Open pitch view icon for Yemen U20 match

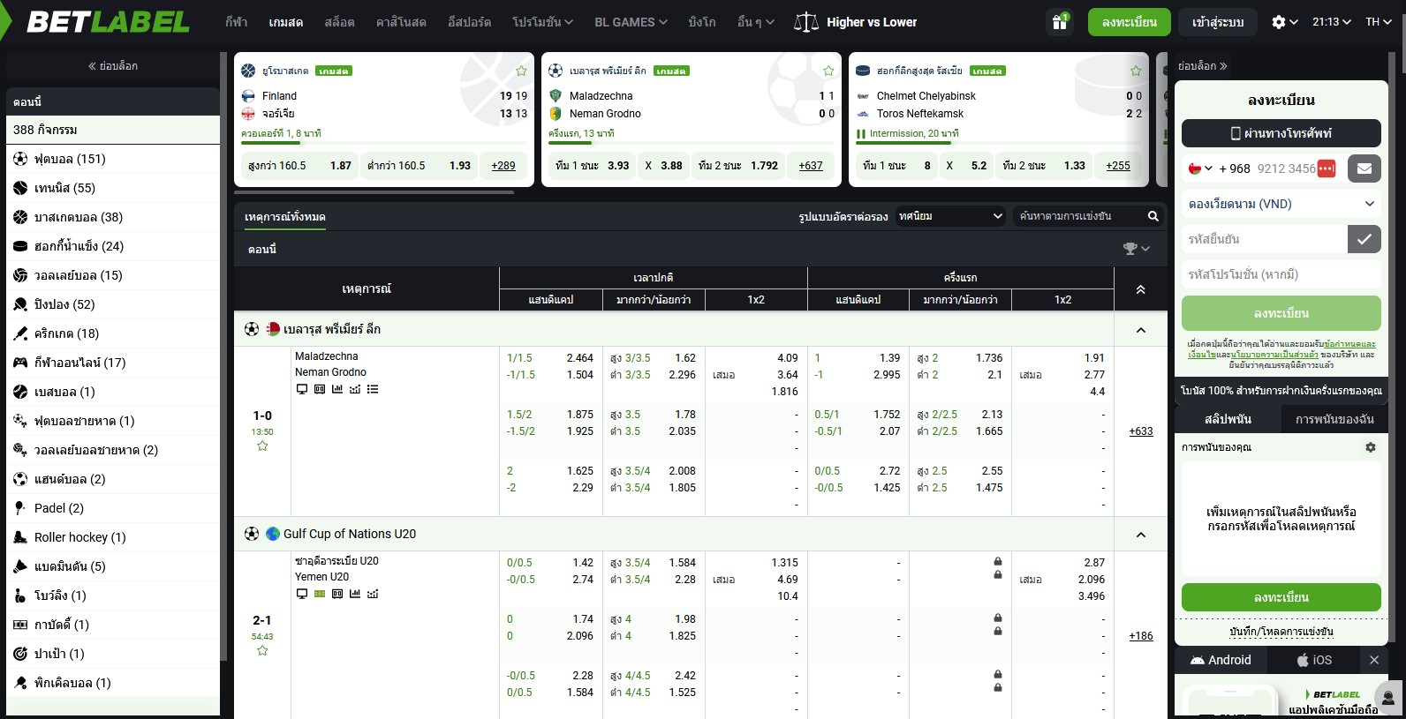320,594
